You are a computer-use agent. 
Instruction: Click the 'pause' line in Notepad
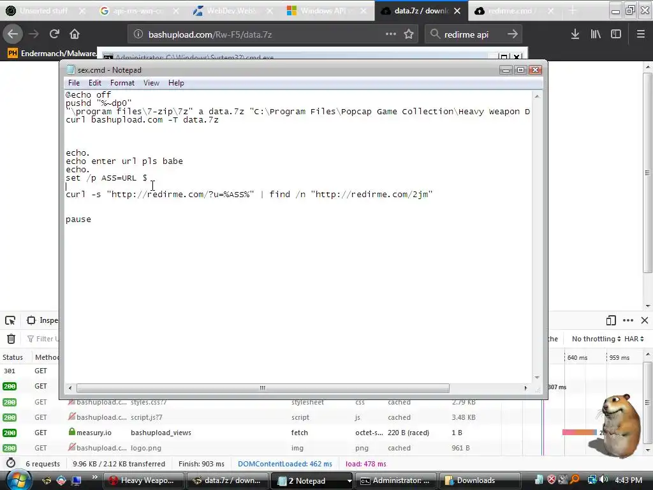[78, 219]
